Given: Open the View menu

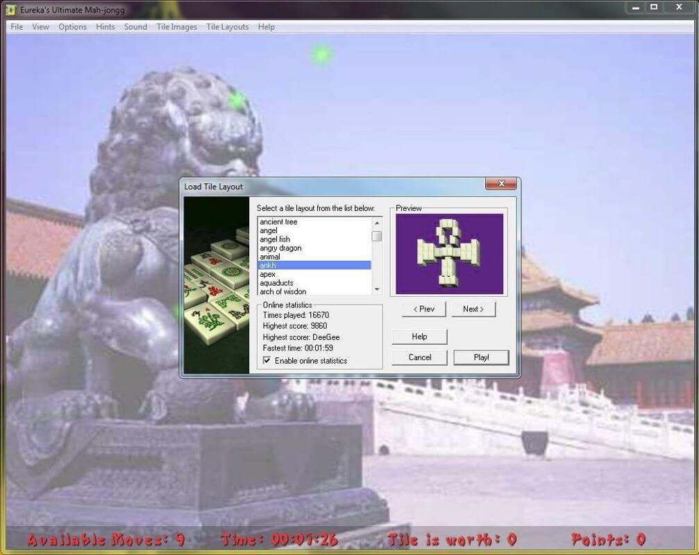Looking at the screenshot, I should (40, 27).
